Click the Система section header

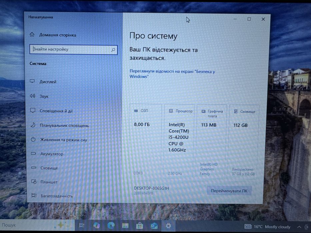(x=38, y=64)
